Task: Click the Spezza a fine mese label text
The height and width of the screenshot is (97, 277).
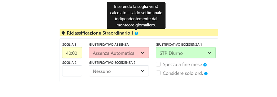Action: pos(182,65)
